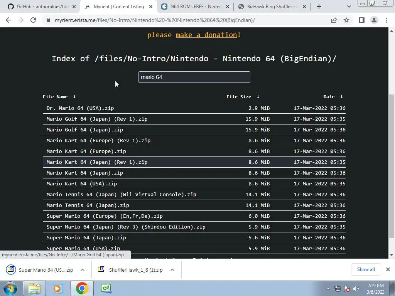This screenshot has height=296, width=395.
Task: Open the taskbar clock showing 2:19 PM
Action: [375, 289]
